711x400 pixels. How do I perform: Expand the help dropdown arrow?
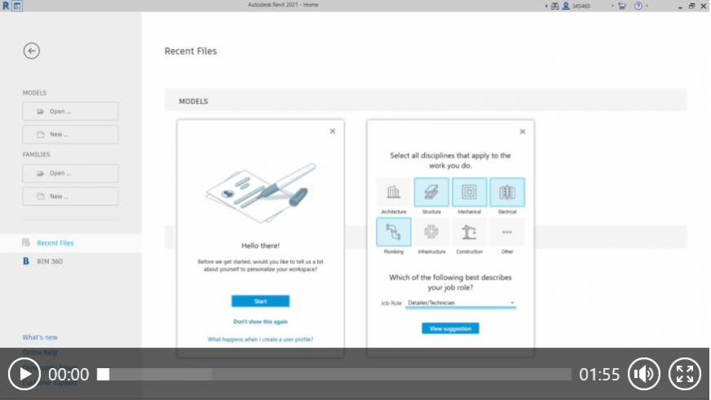646,6
